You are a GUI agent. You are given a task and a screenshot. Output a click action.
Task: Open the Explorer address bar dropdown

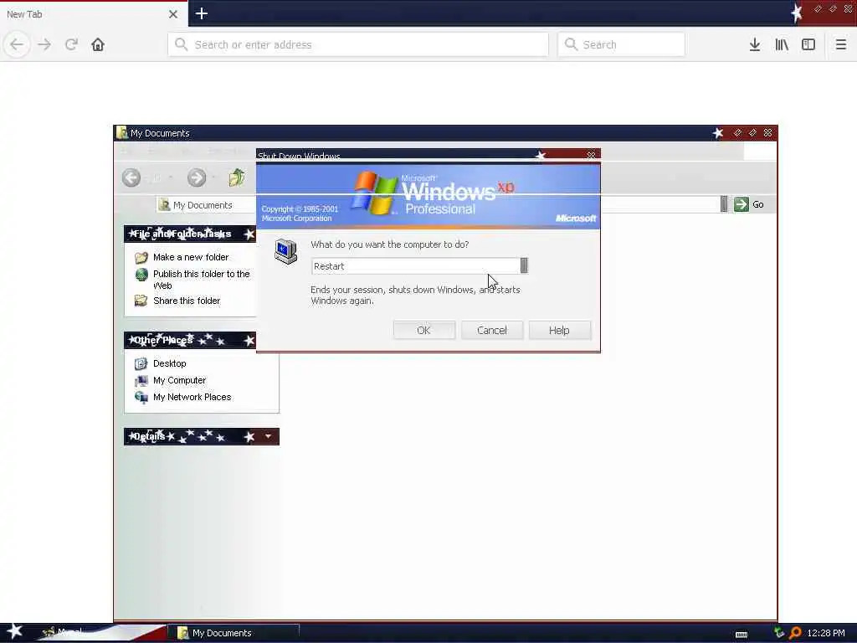click(724, 204)
